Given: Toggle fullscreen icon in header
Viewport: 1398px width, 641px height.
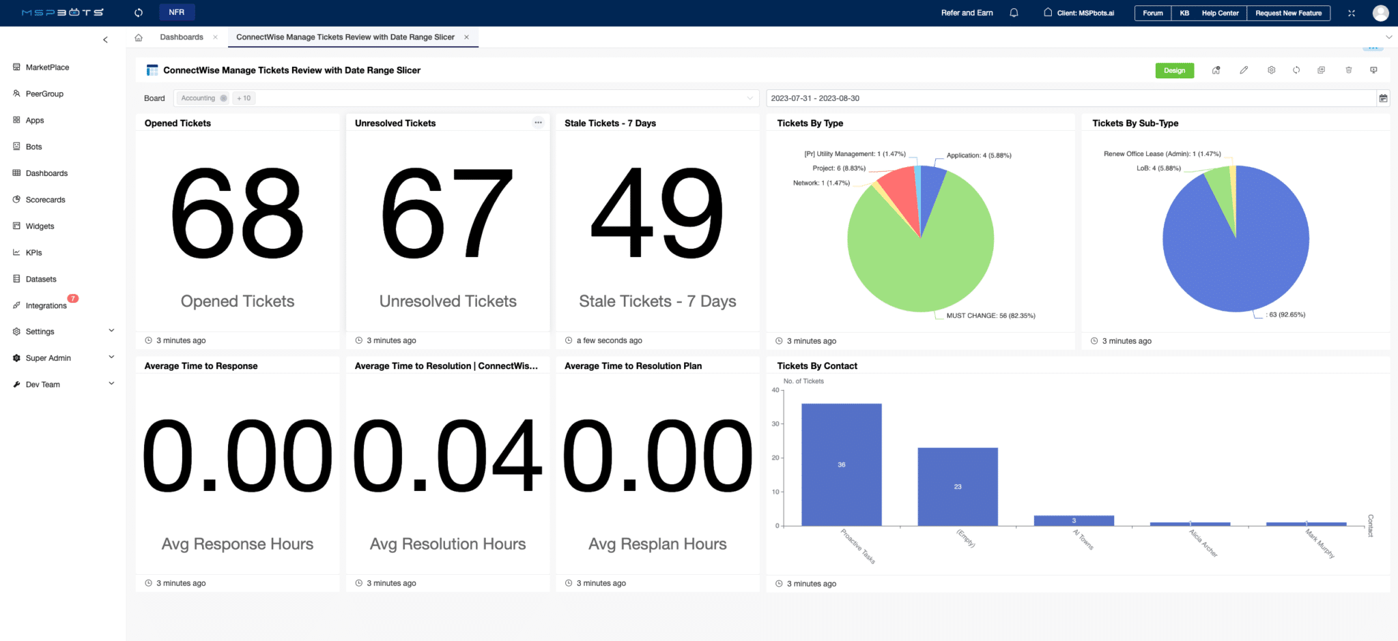Looking at the screenshot, I should click(1352, 13).
